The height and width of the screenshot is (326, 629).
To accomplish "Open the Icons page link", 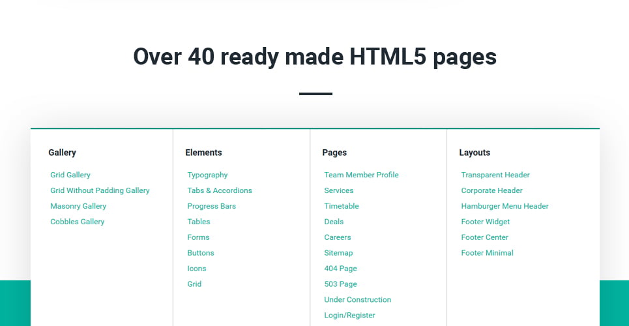I will coord(197,269).
